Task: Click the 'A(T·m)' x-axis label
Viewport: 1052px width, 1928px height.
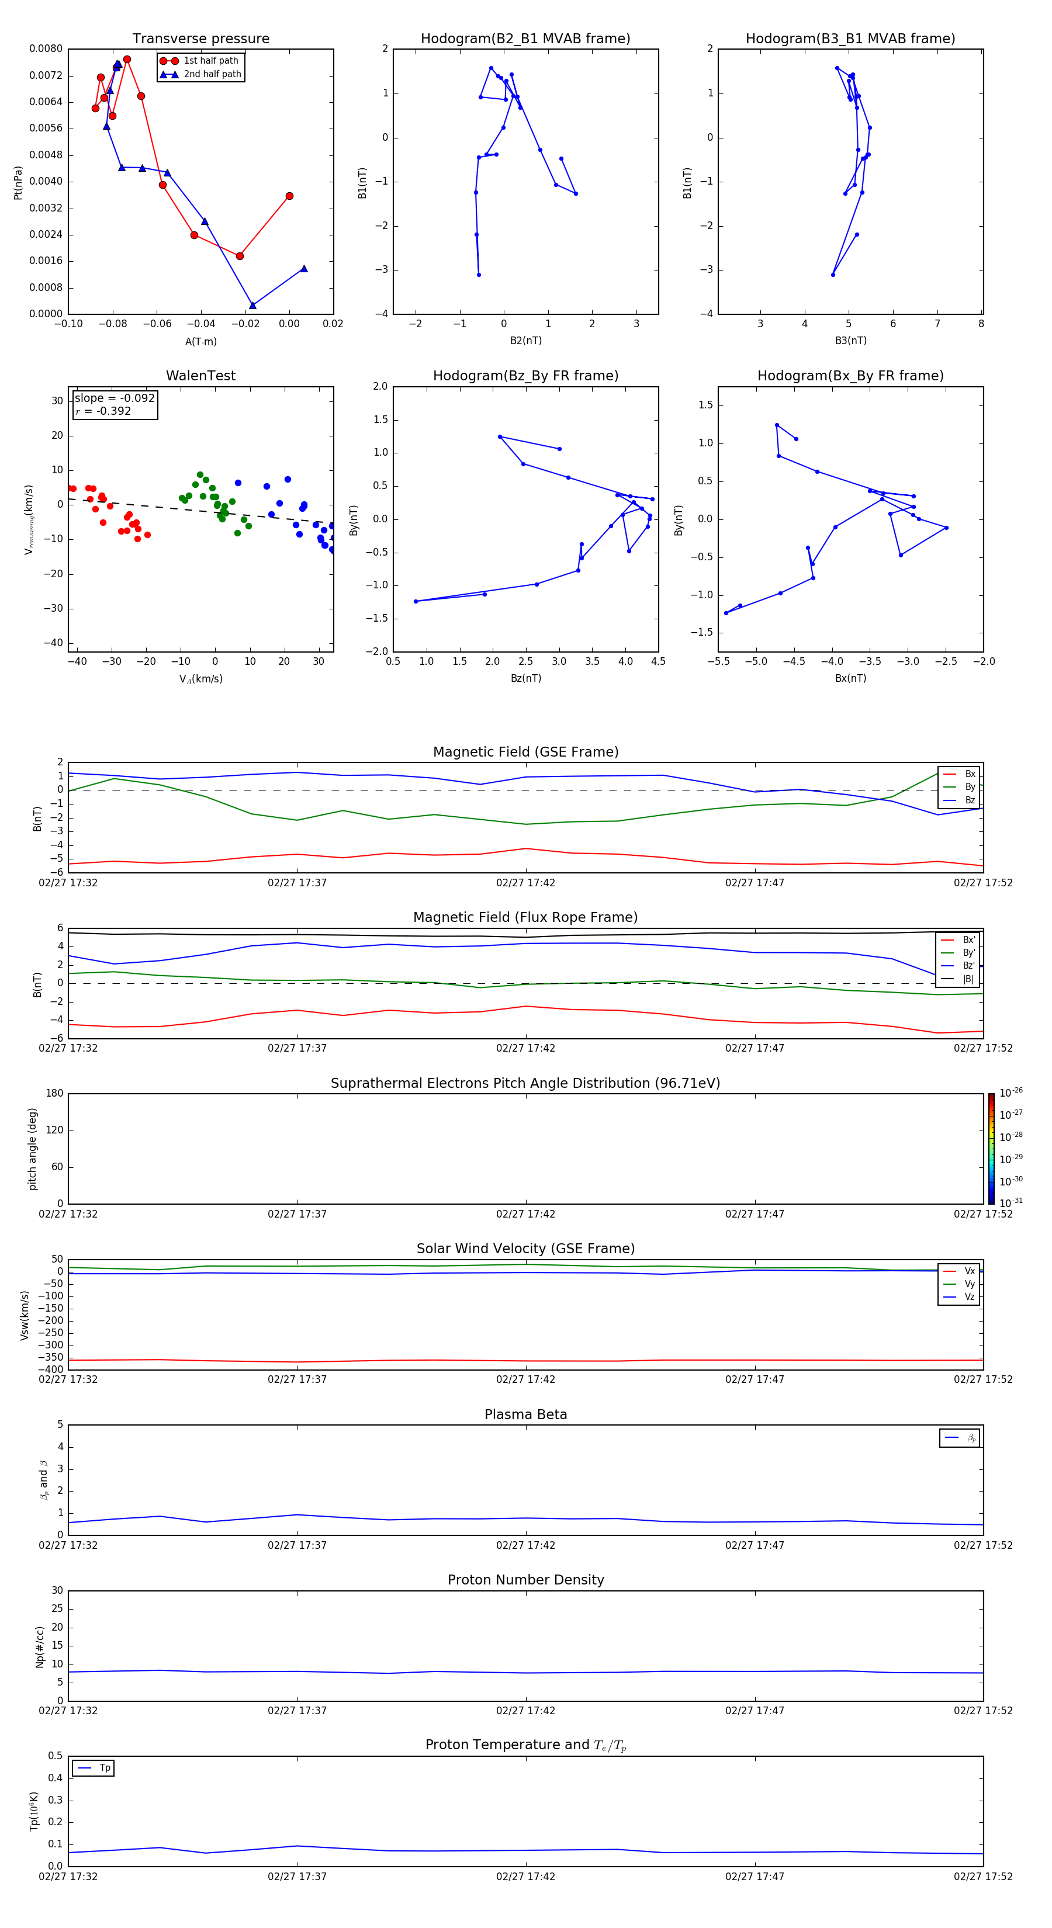Action: [x=200, y=342]
